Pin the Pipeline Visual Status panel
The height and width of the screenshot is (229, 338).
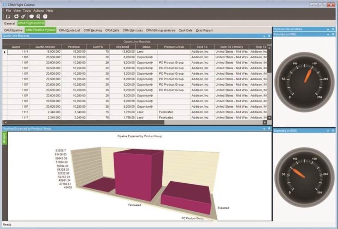(333, 29)
